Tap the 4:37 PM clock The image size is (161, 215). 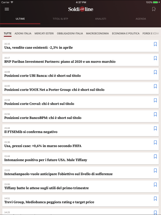81,2
